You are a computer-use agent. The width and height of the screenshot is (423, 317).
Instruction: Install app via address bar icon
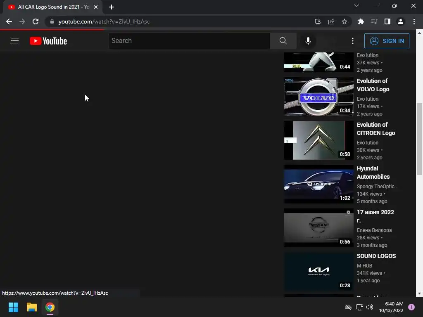tap(318, 21)
